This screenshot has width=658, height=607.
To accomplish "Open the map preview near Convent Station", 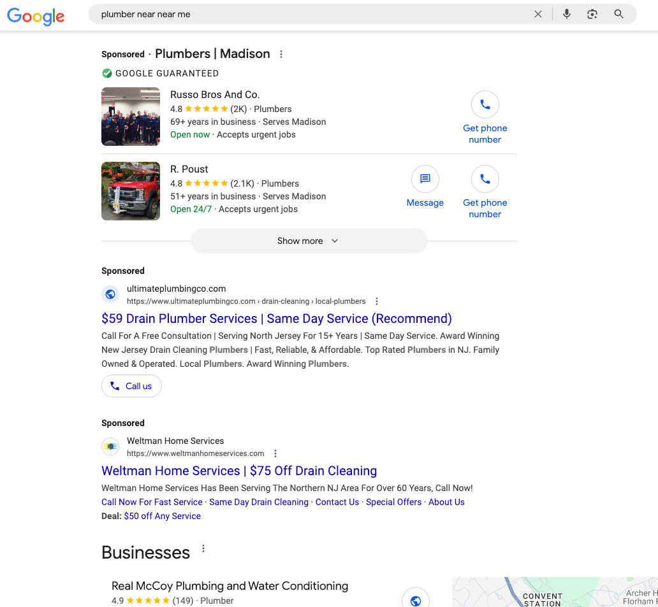I will coord(555,592).
